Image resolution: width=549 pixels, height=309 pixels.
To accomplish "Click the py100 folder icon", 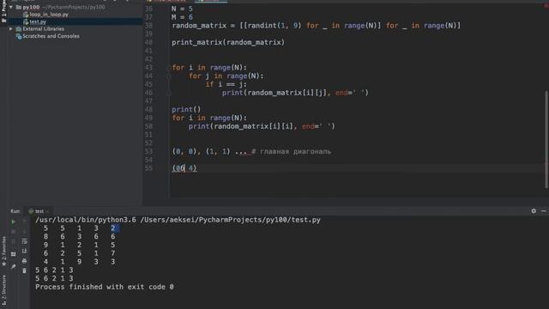I will coord(19,7).
